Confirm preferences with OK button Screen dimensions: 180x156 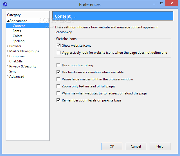point(112,146)
